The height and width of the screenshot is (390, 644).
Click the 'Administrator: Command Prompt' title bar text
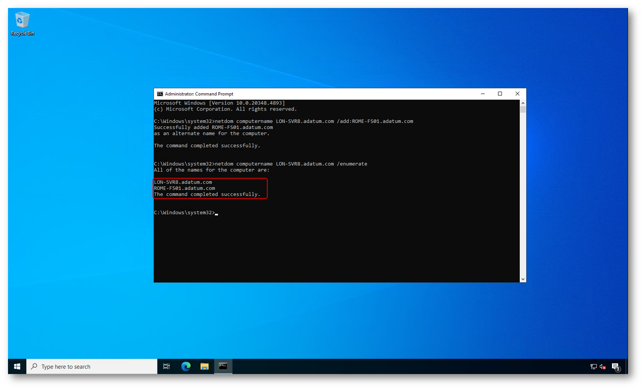[199, 94]
